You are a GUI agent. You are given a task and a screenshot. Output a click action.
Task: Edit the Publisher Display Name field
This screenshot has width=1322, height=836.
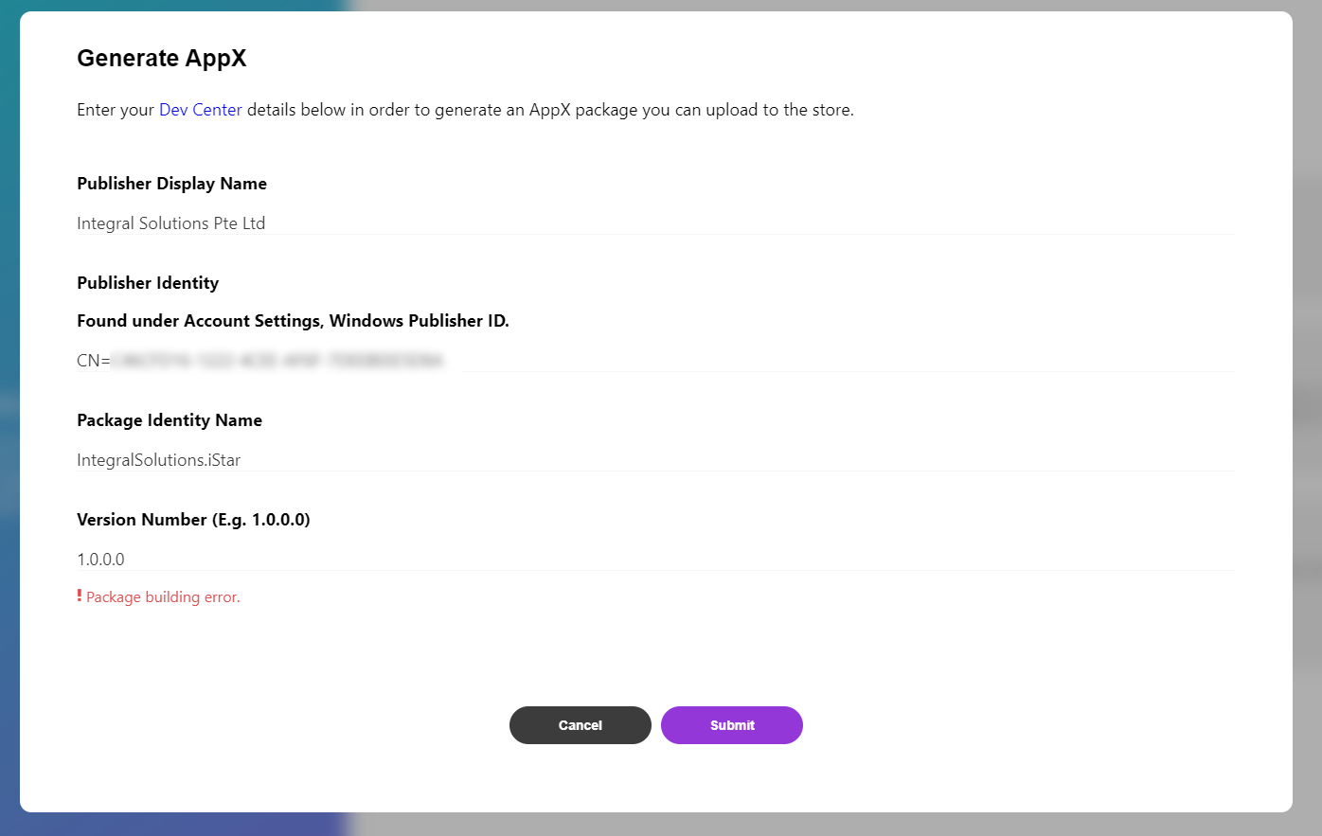tap(655, 223)
